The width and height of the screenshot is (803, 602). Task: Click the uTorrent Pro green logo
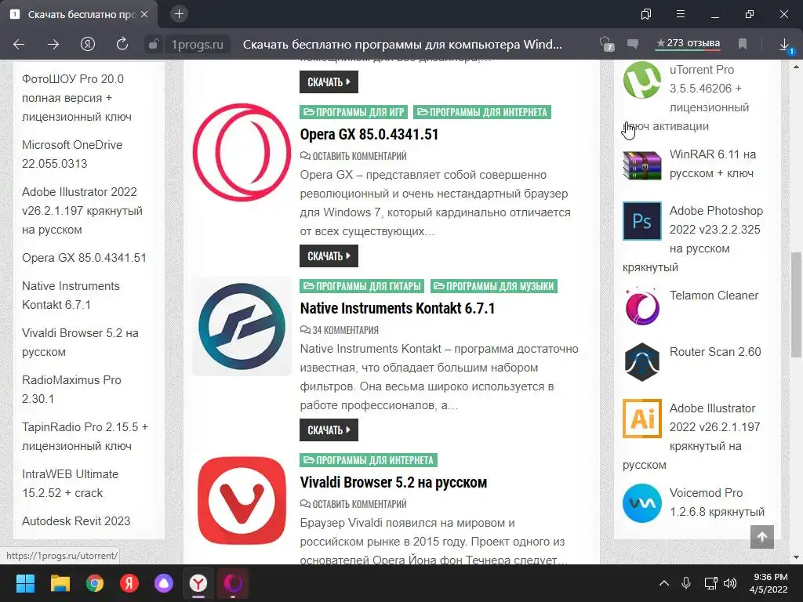click(642, 80)
